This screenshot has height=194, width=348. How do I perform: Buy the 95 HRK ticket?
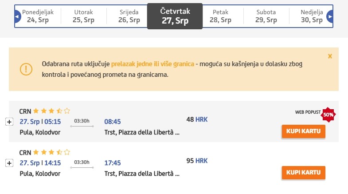click(x=304, y=172)
